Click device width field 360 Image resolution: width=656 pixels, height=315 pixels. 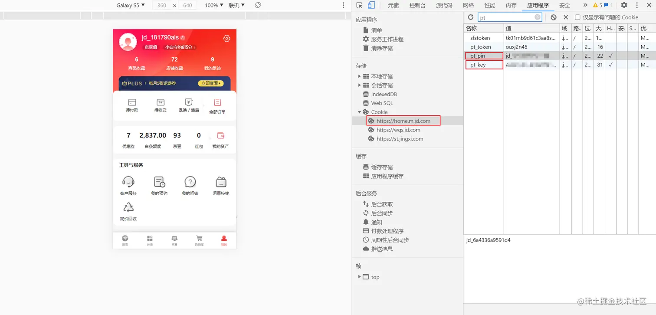(x=161, y=5)
